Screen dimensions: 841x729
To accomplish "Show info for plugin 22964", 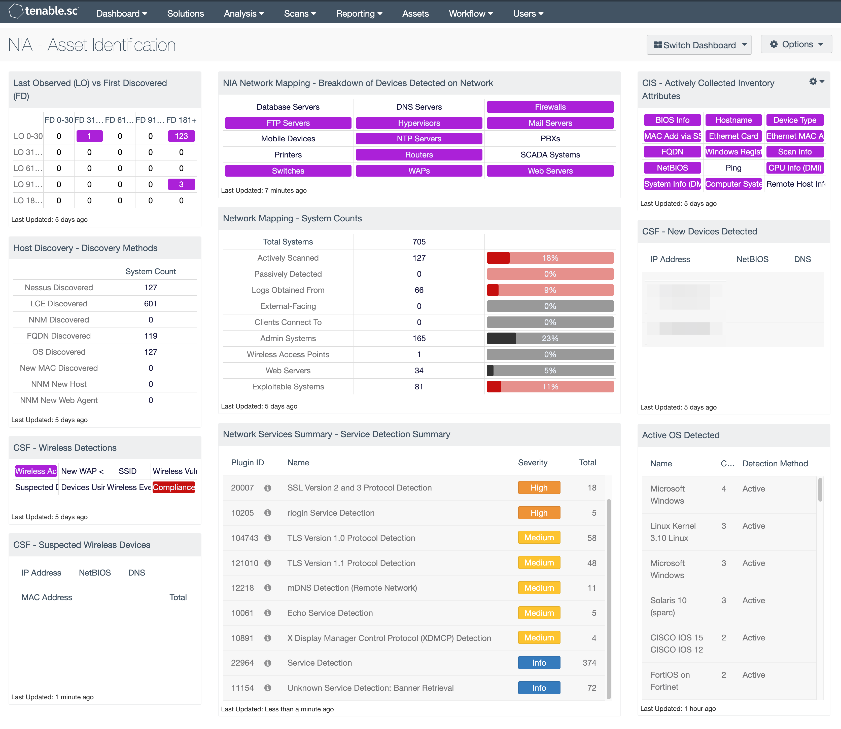I will point(268,663).
